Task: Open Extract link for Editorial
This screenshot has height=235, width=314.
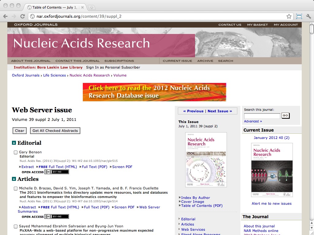Action: (28, 167)
